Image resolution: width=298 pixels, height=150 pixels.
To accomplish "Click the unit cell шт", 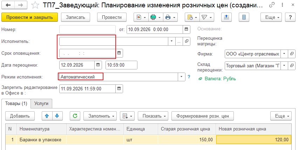I will pyautogui.click(x=141, y=140).
